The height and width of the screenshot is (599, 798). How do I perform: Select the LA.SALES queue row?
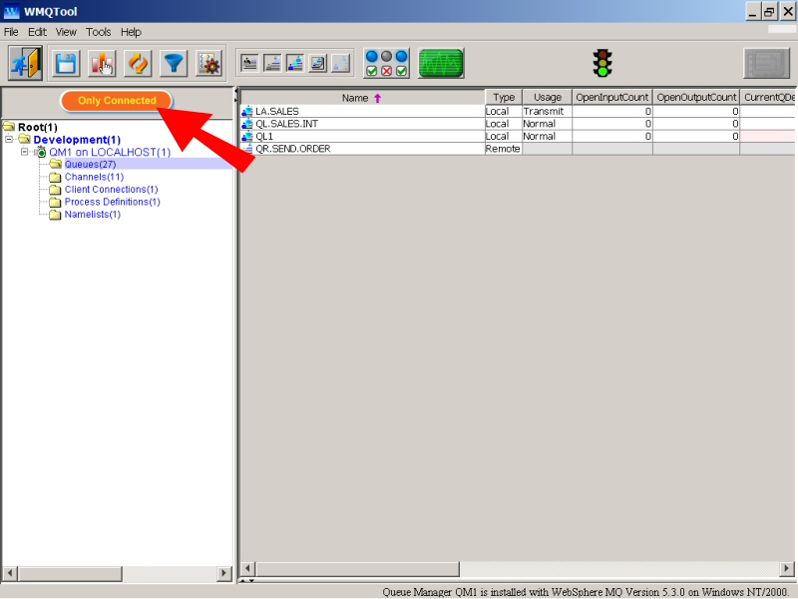coord(517,111)
